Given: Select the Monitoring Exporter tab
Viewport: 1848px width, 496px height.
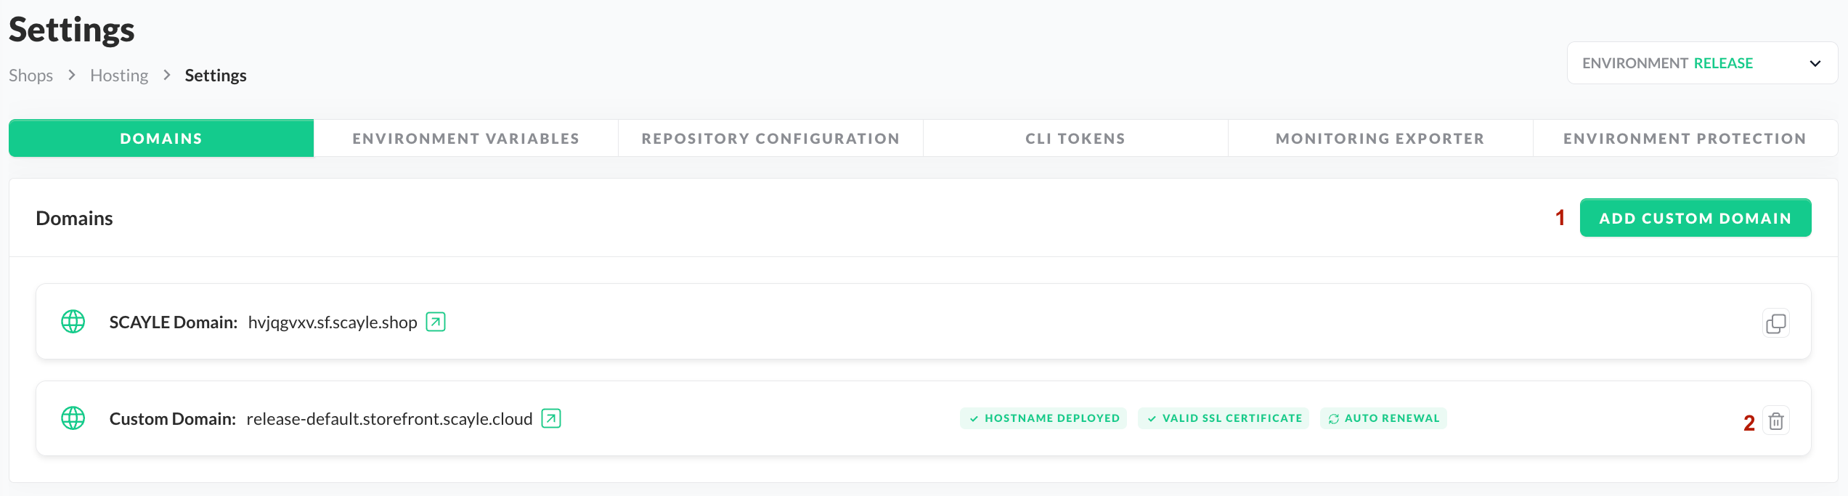Looking at the screenshot, I should pos(1380,139).
